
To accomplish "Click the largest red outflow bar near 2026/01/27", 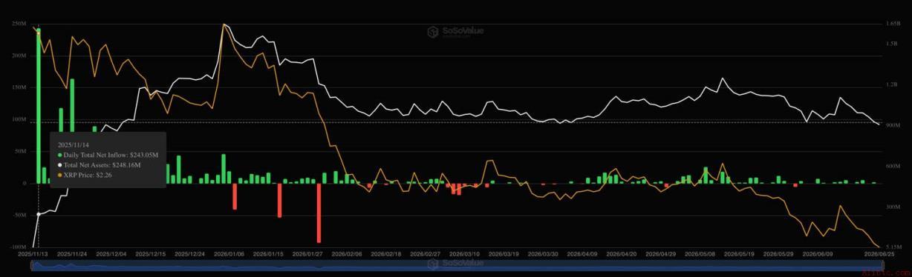I will [x=319, y=213].
